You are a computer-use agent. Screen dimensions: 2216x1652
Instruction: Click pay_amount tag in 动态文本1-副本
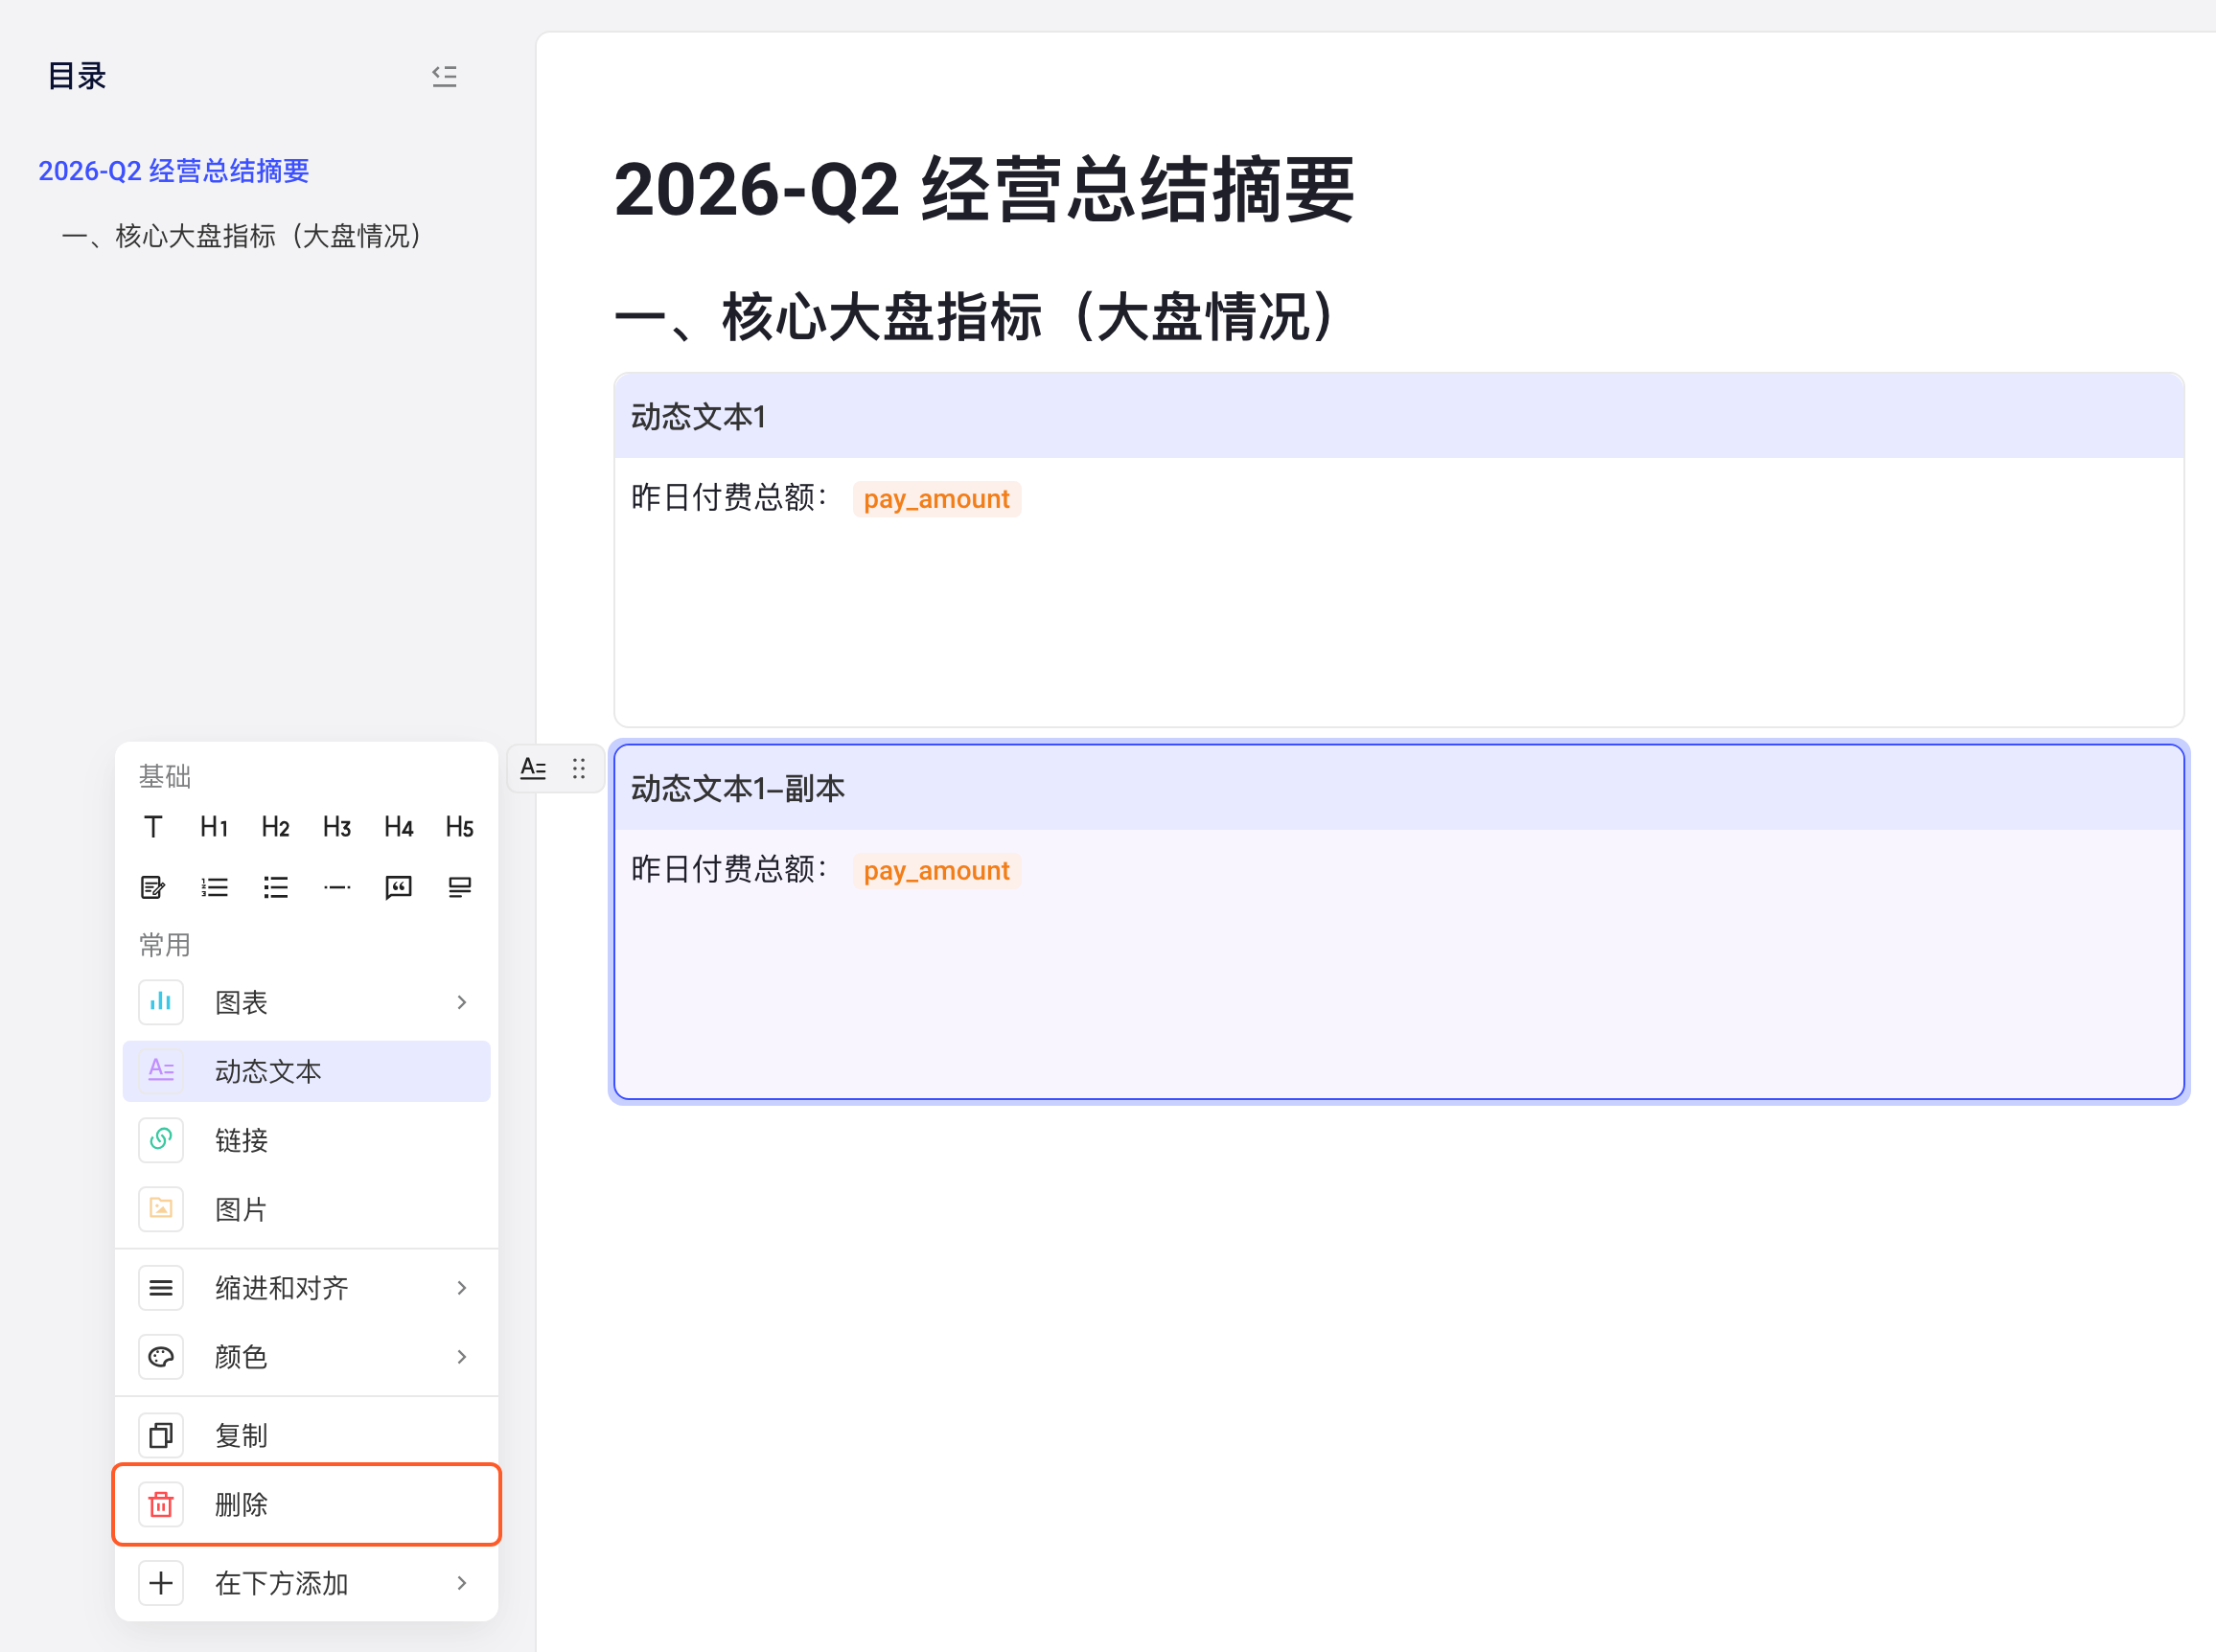coord(936,871)
